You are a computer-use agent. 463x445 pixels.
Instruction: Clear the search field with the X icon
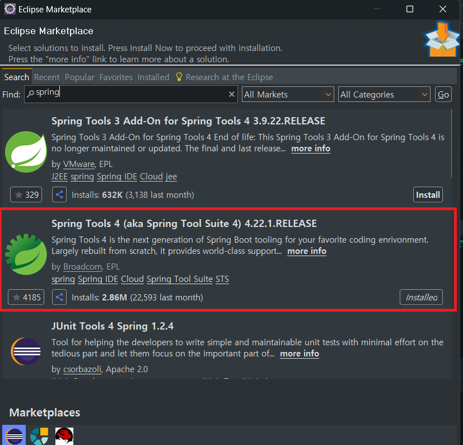click(x=232, y=94)
